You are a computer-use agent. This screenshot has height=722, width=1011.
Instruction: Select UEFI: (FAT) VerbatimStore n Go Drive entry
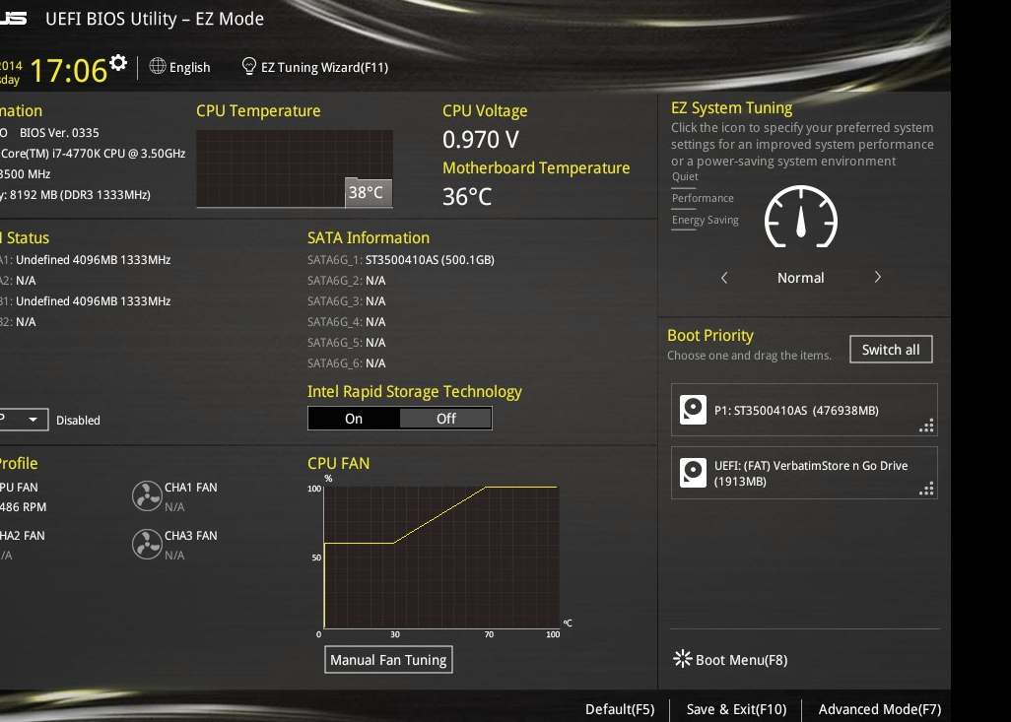804,473
